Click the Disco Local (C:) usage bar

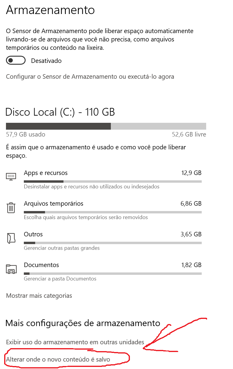[106, 126]
